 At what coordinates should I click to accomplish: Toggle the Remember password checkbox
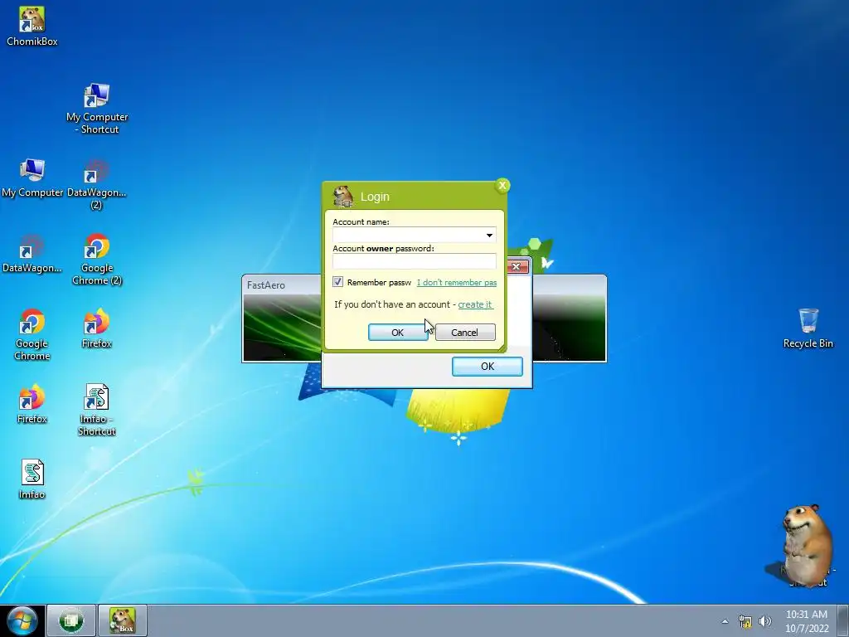338,282
